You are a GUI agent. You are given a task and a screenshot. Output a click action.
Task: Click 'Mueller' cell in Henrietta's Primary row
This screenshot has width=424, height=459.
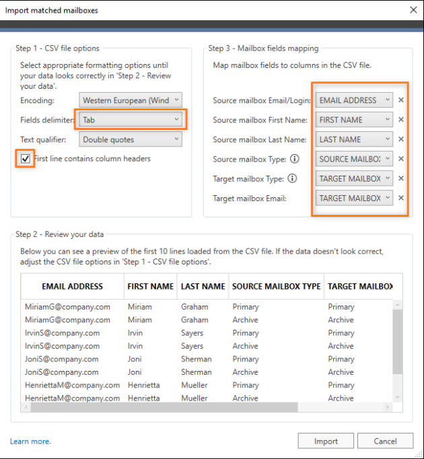(x=194, y=385)
